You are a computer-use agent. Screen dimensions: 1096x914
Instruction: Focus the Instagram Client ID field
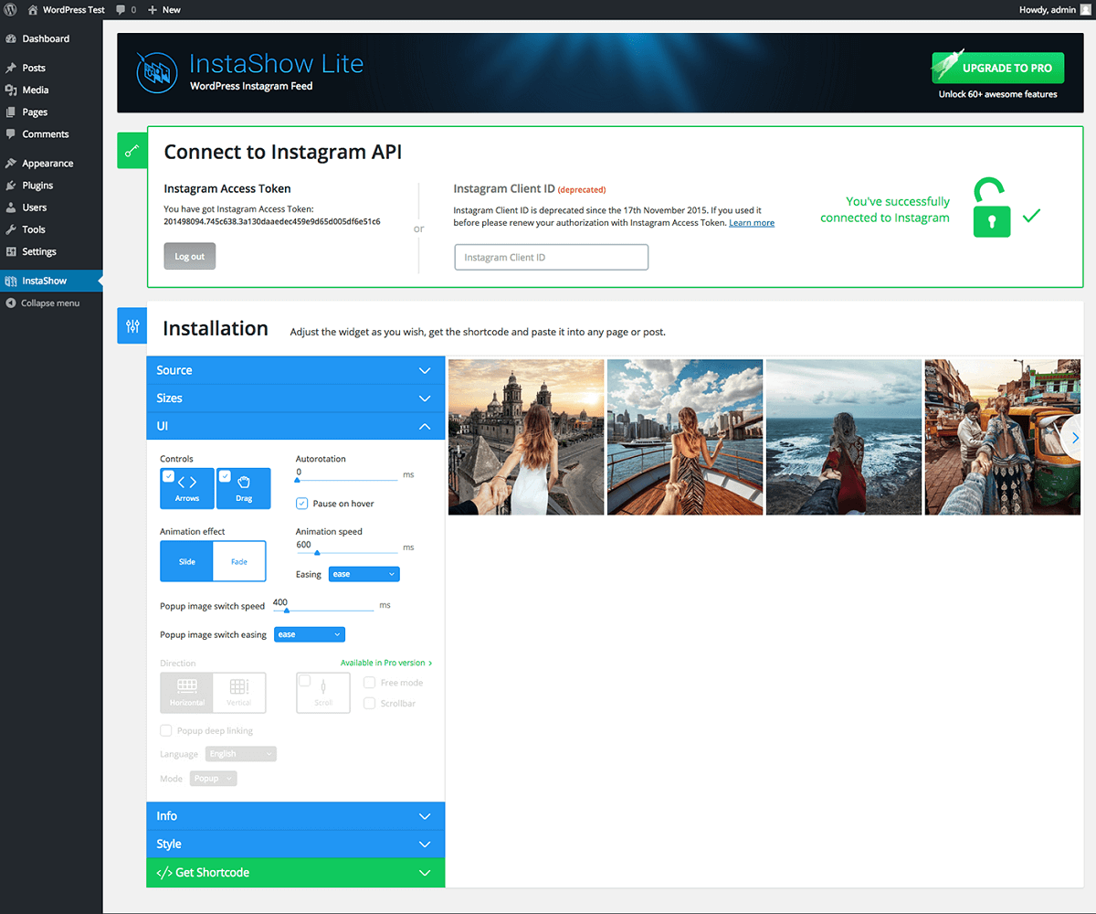[552, 258]
